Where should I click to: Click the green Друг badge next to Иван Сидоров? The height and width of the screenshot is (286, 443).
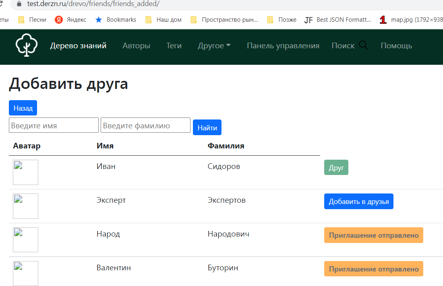[x=336, y=167]
